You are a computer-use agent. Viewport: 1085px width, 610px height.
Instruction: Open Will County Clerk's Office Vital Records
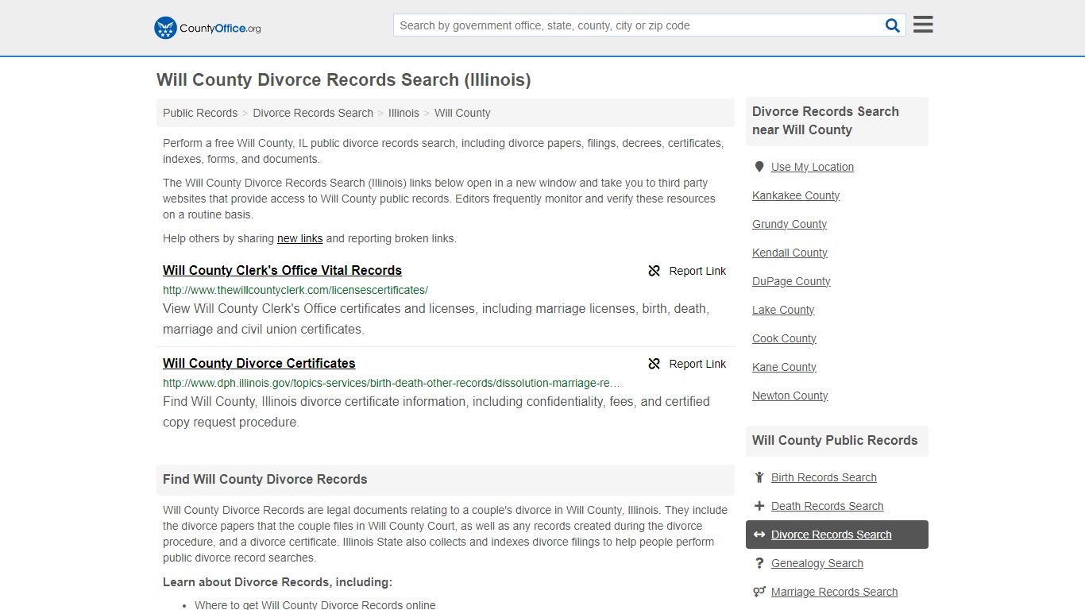coord(282,270)
